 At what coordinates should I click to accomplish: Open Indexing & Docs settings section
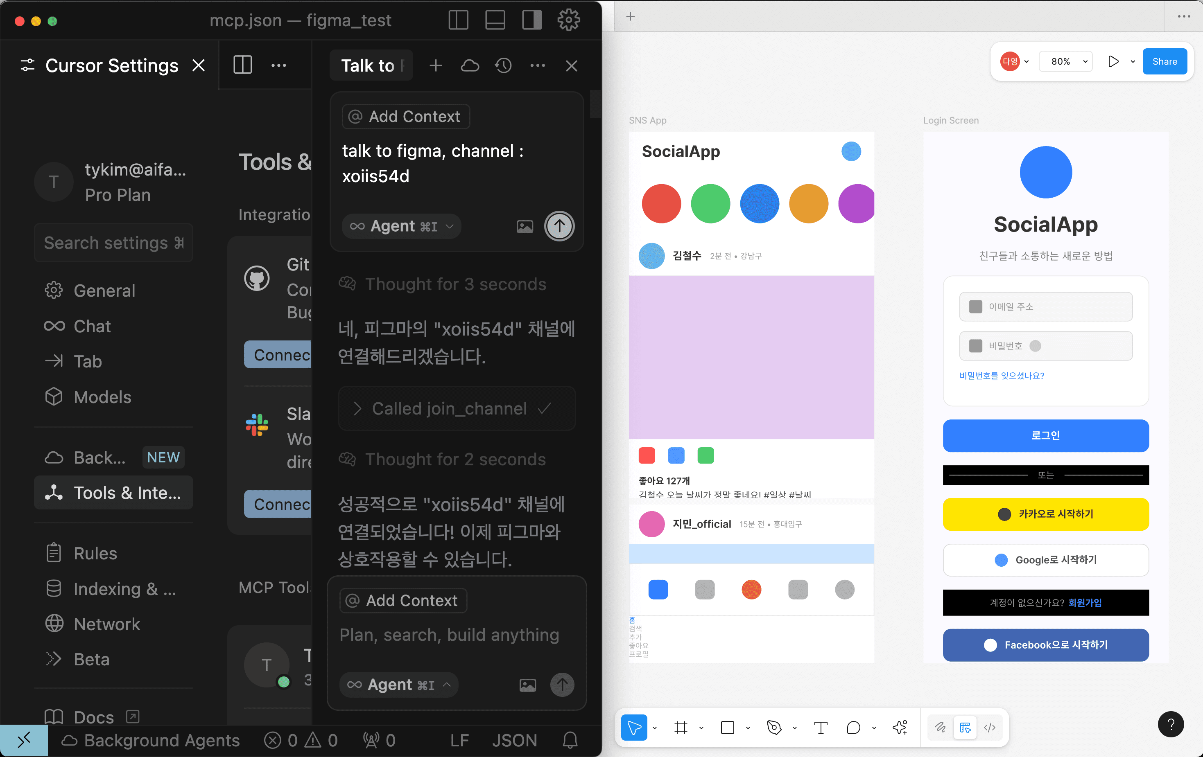113,589
